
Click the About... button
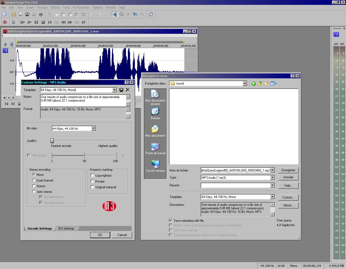(288, 205)
